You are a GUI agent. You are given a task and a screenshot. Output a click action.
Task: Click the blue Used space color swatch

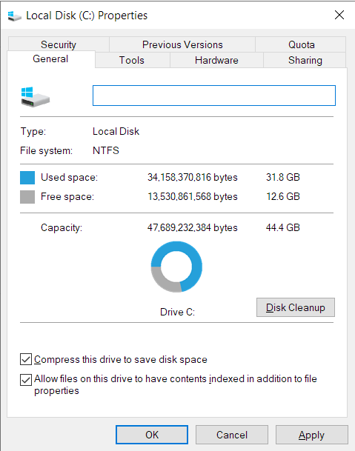coord(27,178)
